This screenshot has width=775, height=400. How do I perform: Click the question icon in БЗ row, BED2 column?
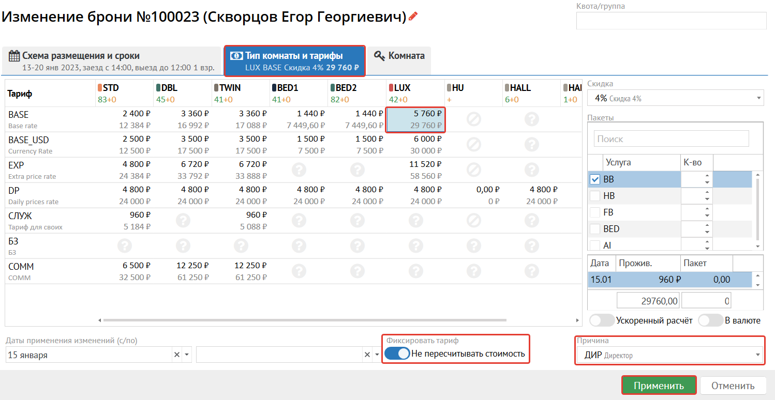(x=357, y=246)
